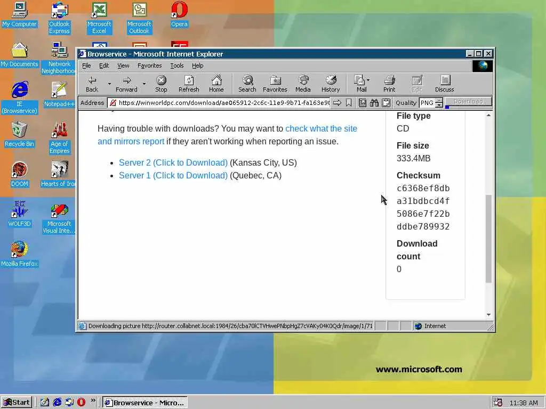Click into the Address URL field
This screenshot has height=409, width=546.
pos(220,103)
